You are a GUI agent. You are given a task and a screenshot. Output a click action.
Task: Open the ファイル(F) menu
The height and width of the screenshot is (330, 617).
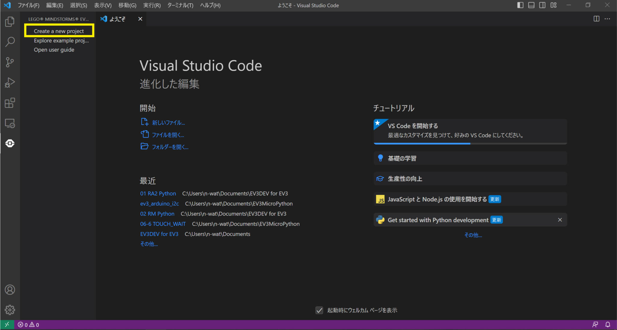point(29,5)
